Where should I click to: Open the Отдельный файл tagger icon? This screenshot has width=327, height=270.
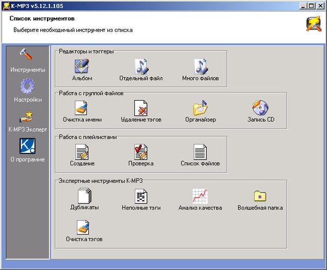pos(141,66)
